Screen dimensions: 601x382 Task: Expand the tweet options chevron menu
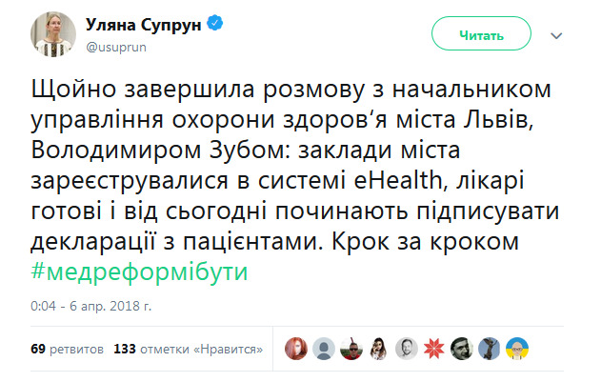point(556,35)
